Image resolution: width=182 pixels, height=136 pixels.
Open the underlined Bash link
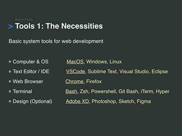click(x=71, y=91)
